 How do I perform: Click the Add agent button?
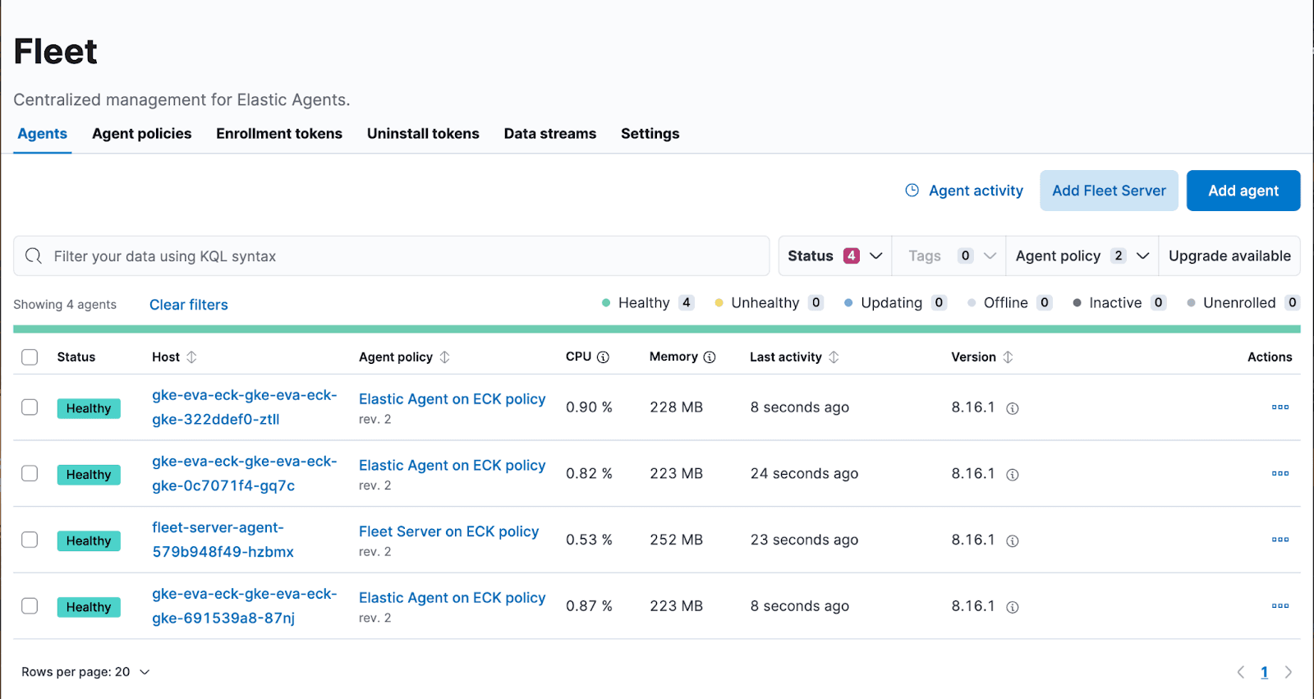(1243, 191)
